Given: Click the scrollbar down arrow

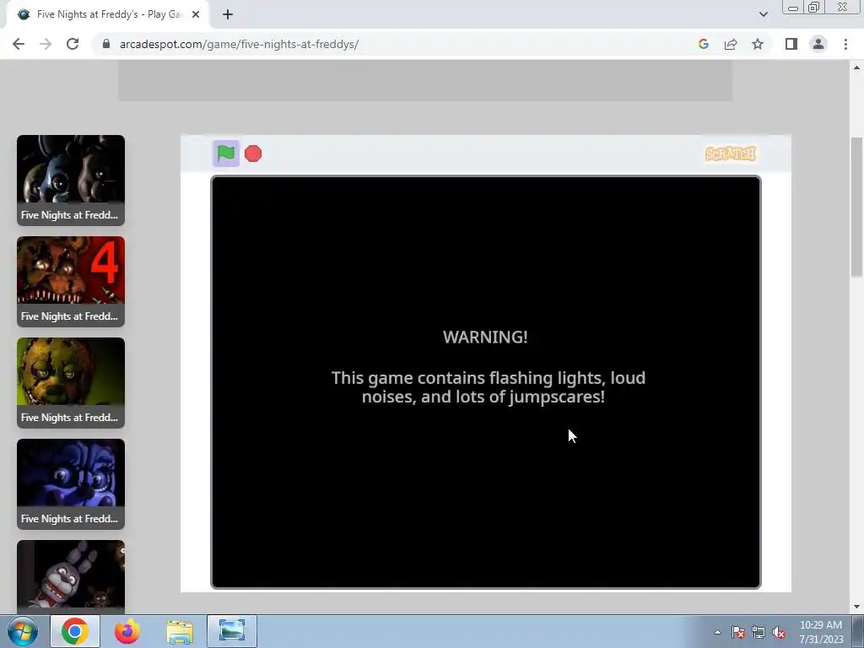Looking at the screenshot, I should 856,607.
